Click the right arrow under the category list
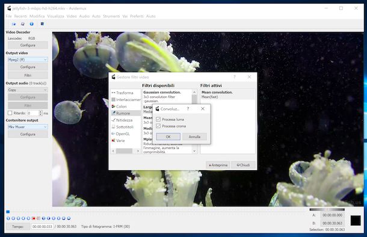The image size is (367, 237). coord(138,151)
